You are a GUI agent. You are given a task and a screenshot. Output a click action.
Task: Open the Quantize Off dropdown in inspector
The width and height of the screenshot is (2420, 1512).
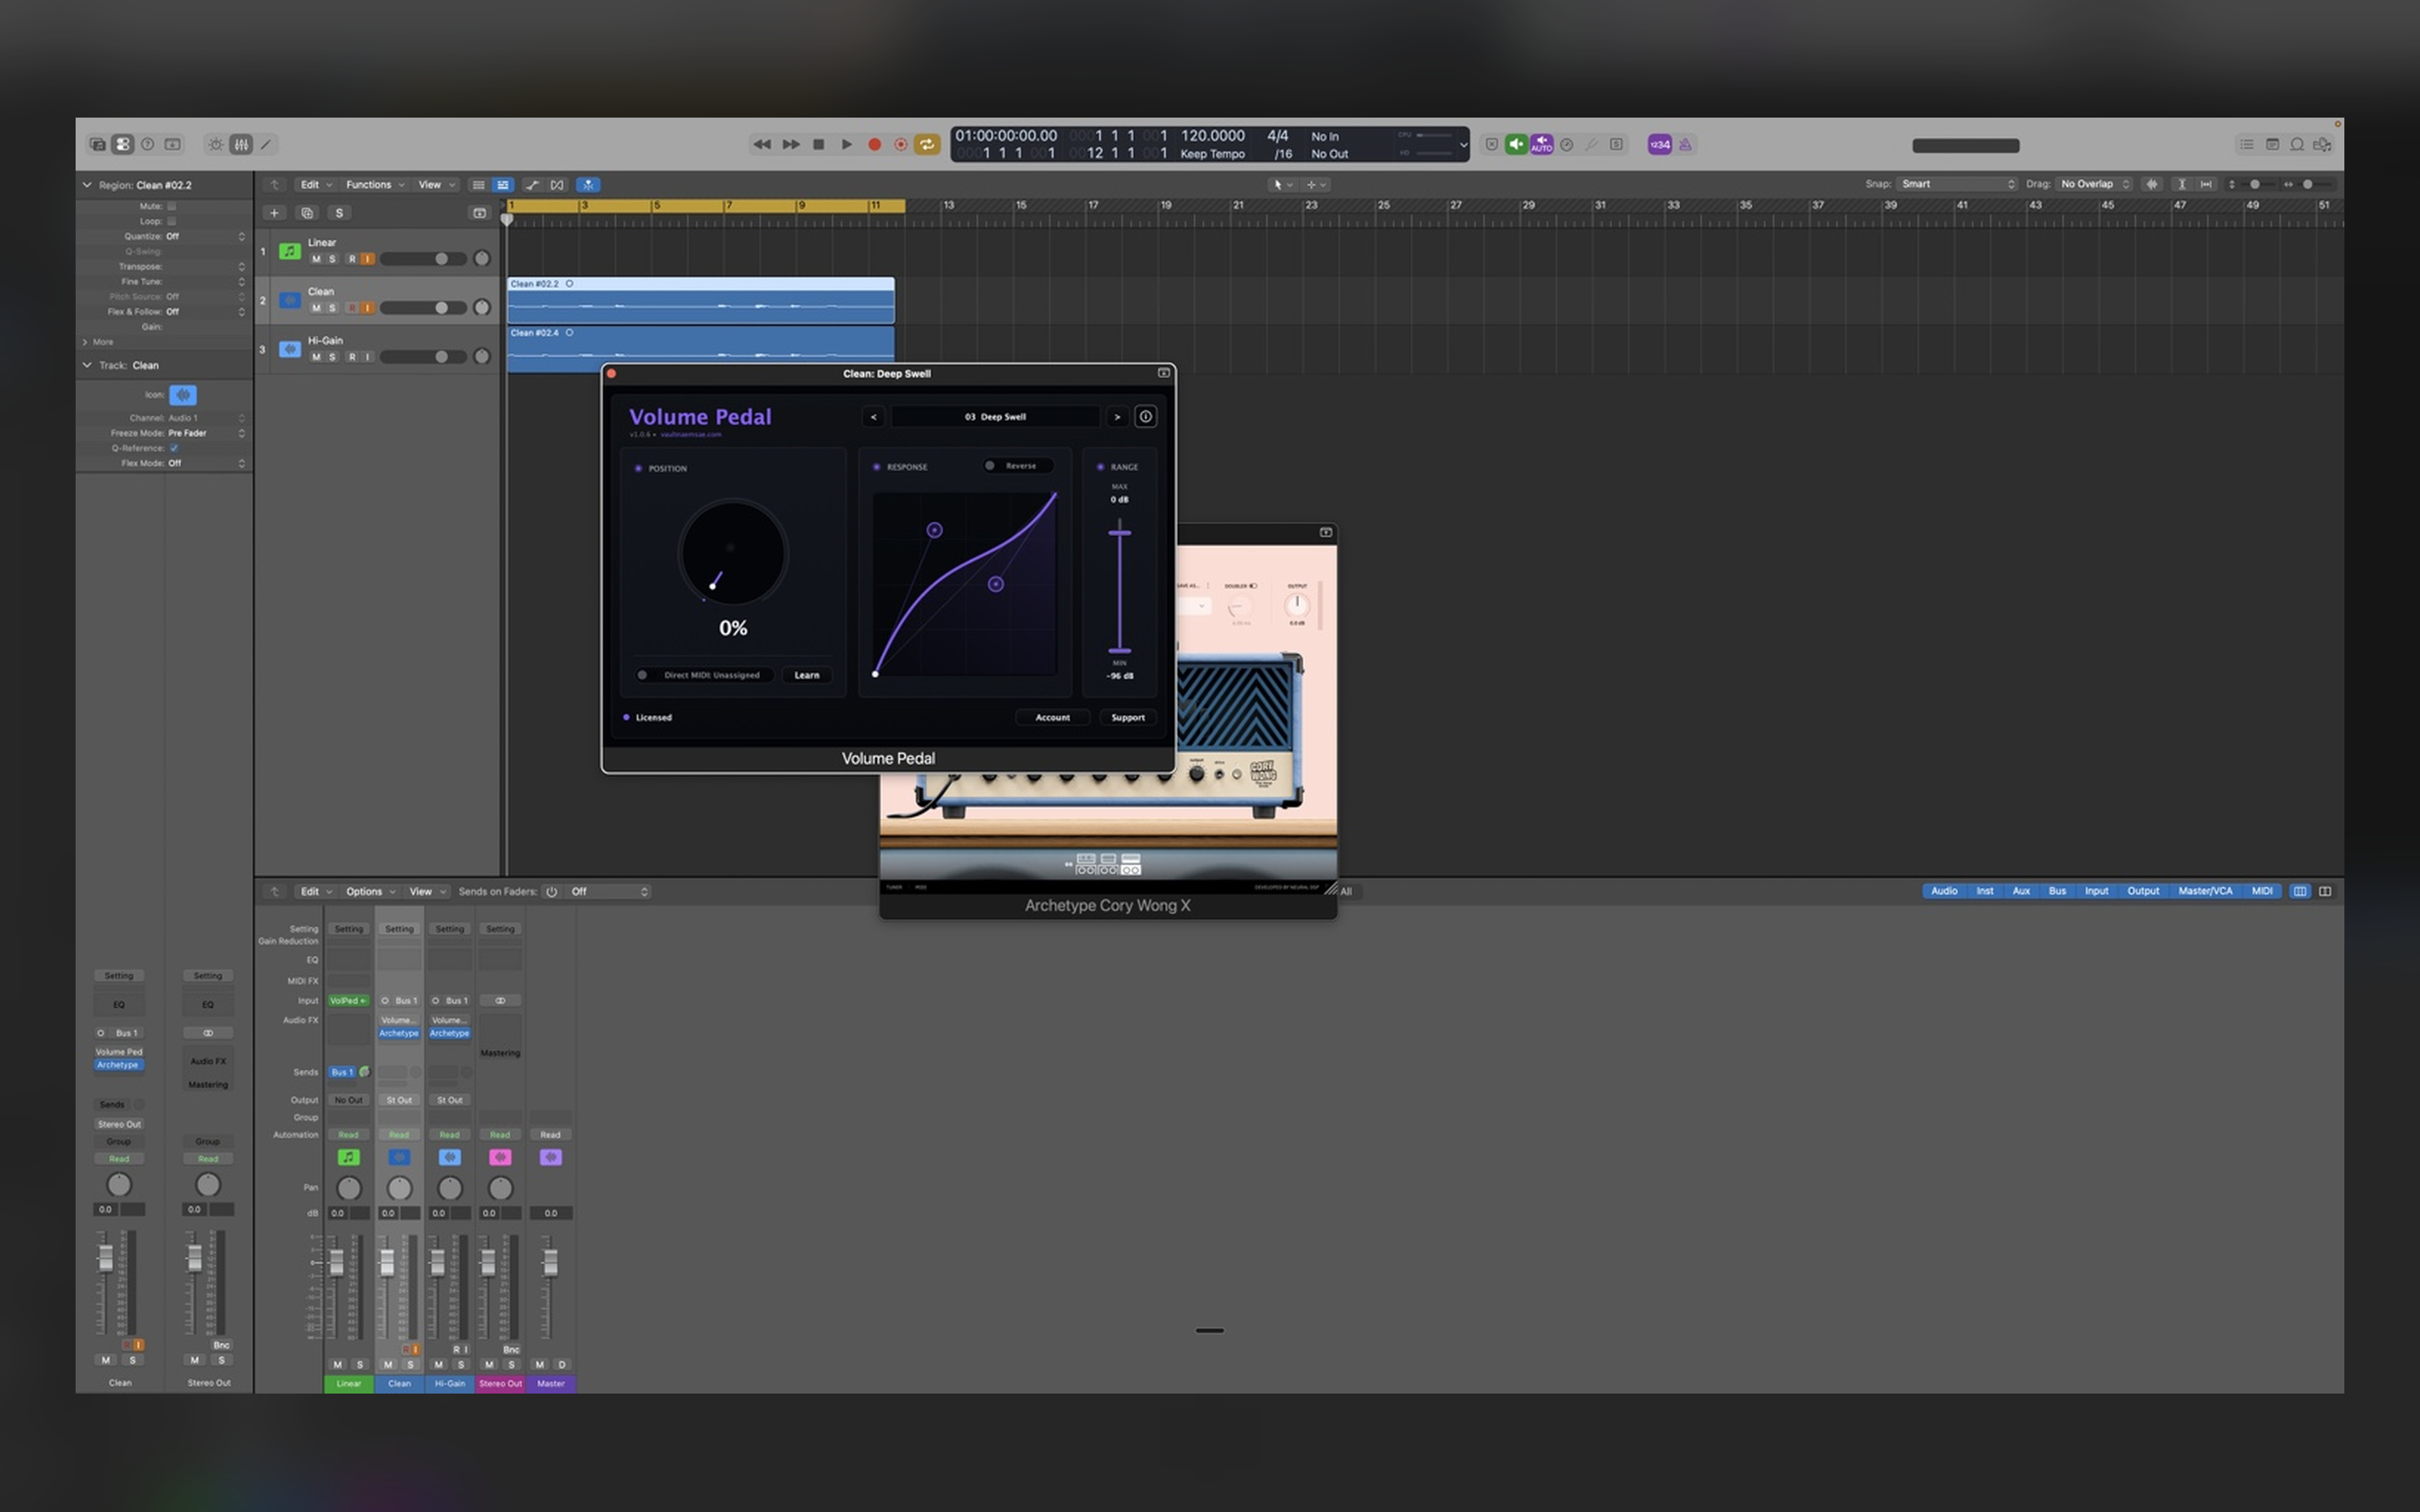[205, 236]
